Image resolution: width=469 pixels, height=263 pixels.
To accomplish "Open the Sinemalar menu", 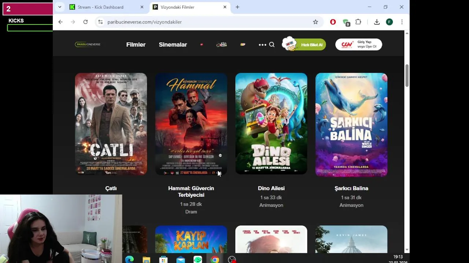I will pos(173,45).
